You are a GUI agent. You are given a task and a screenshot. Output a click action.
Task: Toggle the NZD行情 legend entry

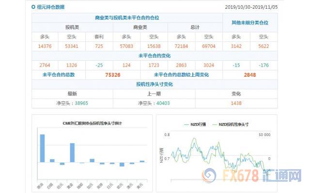coord(195,124)
